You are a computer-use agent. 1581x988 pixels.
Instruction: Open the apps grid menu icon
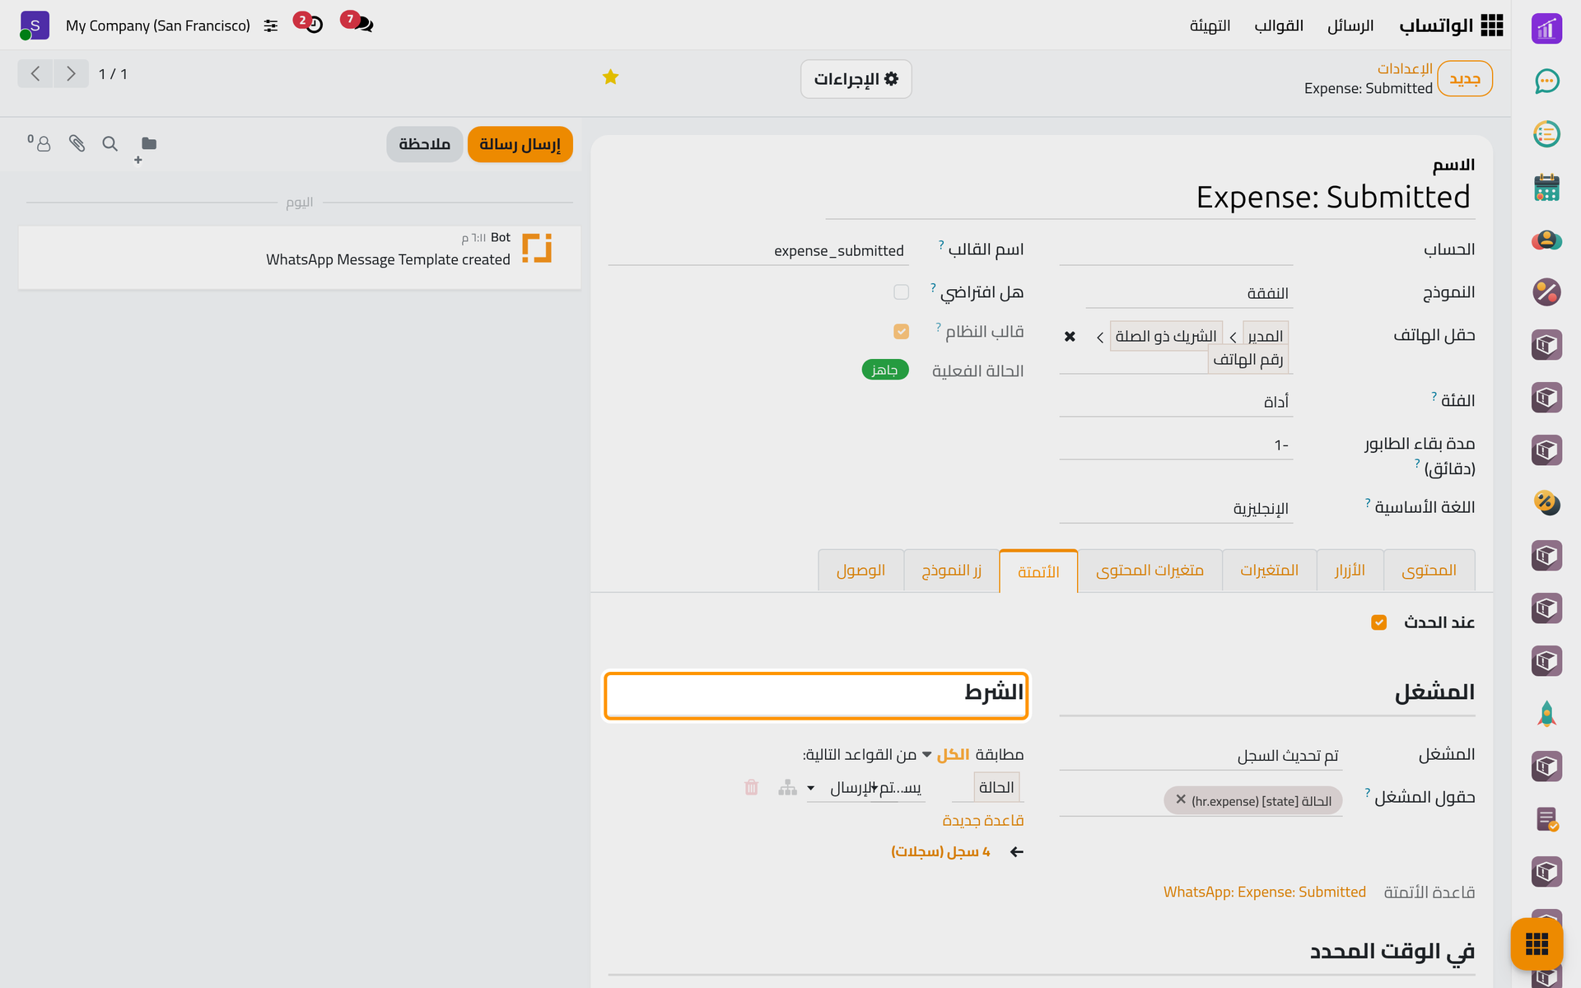click(1491, 26)
